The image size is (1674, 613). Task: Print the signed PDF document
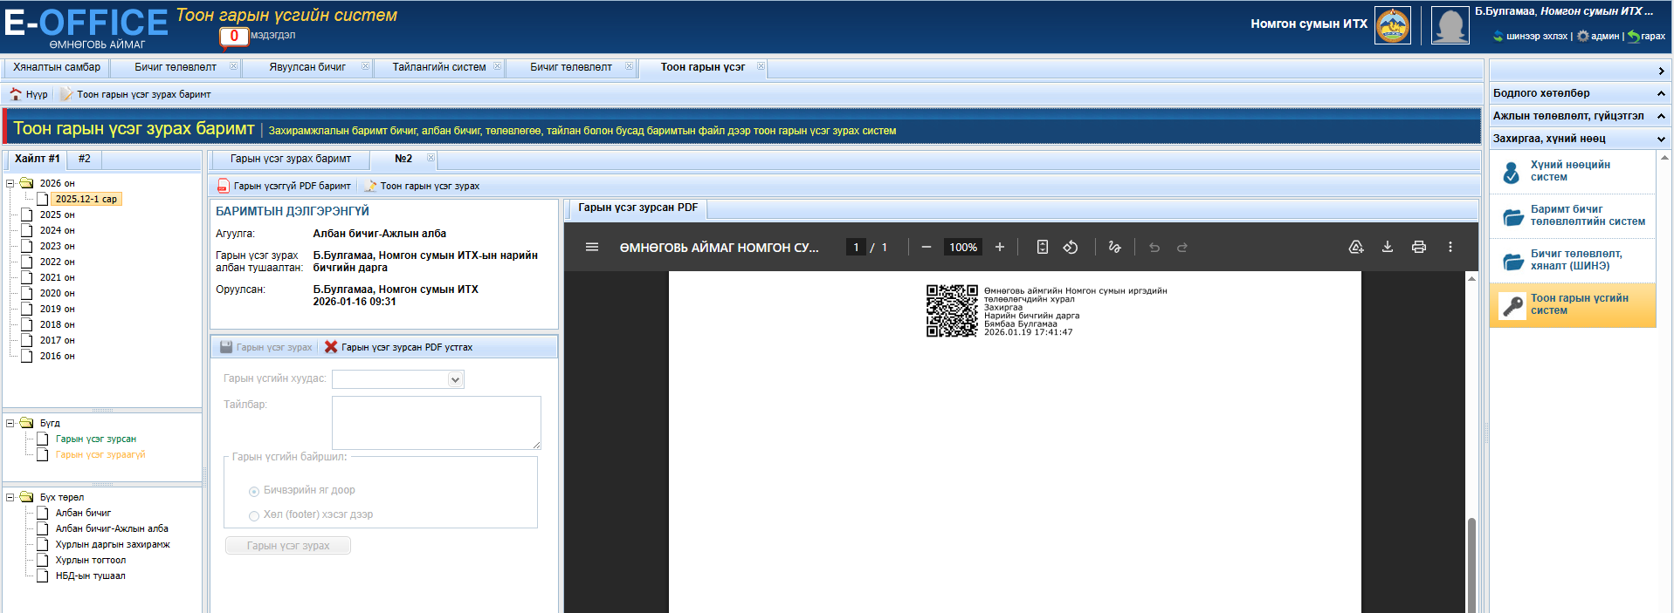coord(1418,247)
